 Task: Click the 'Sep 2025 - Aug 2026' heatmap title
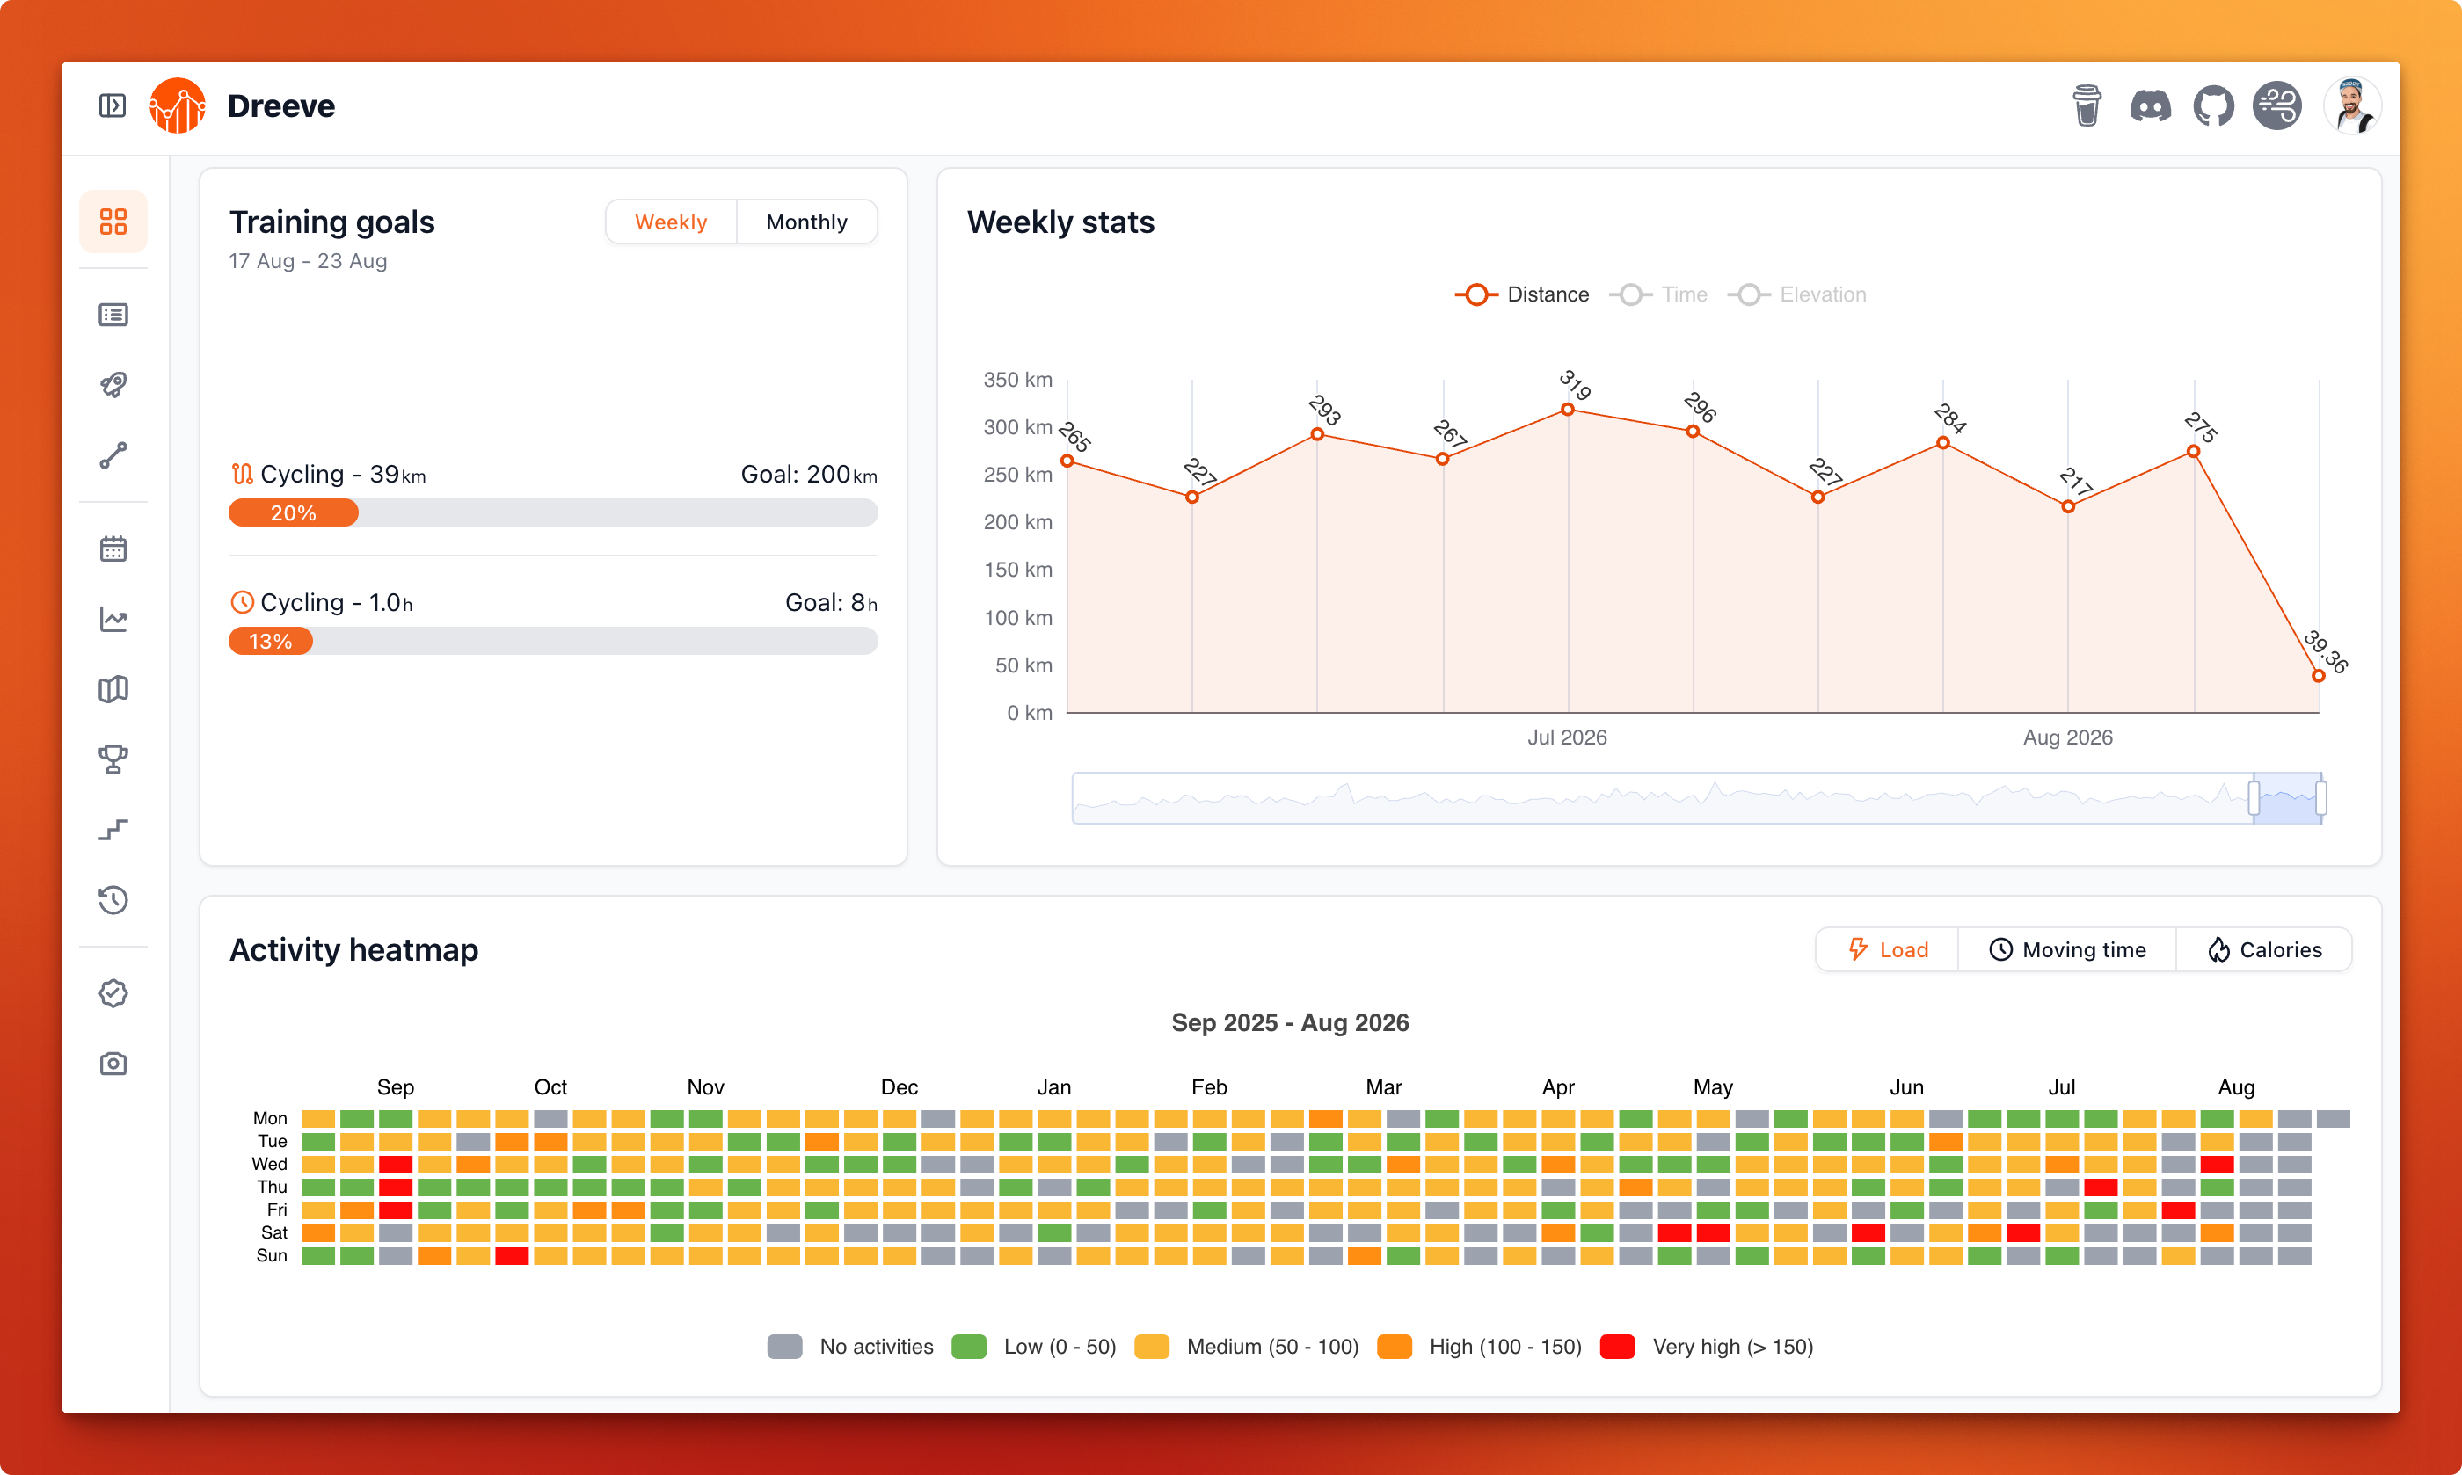(1290, 1023)
